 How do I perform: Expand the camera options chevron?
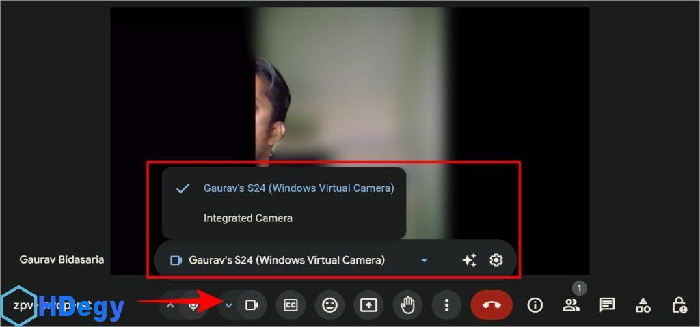[230, 305]
